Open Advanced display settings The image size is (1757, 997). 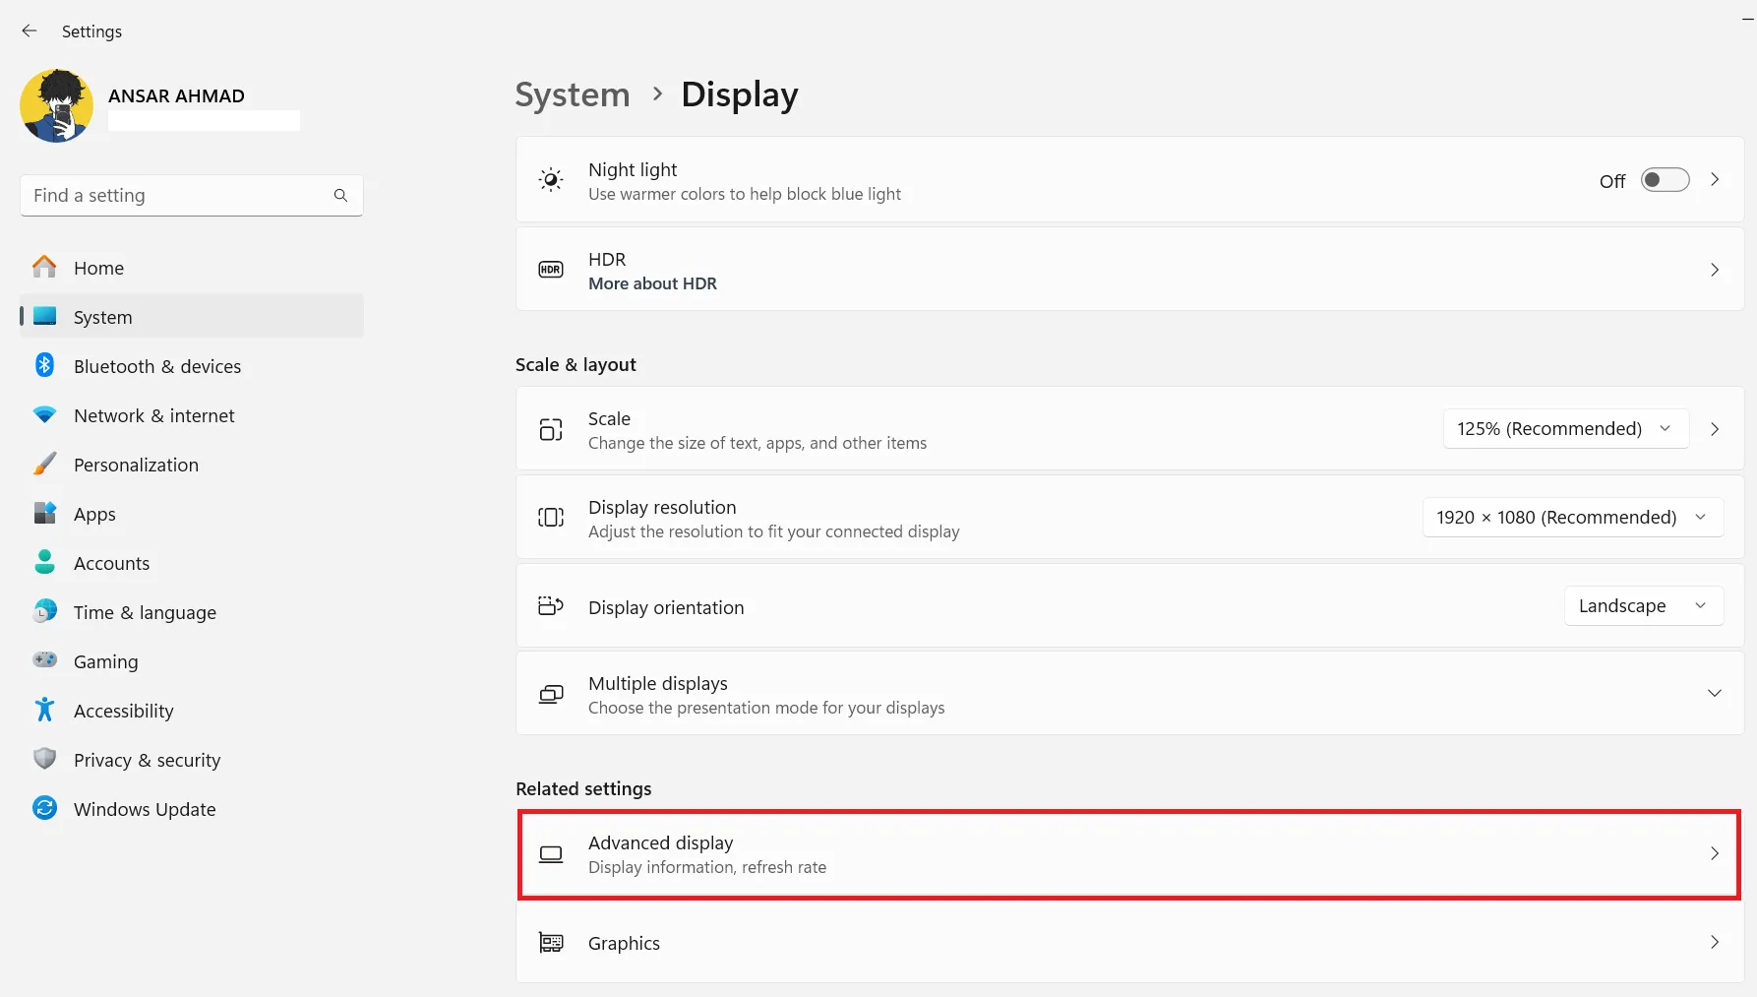pyautogui.click(x=1128, y=854)
